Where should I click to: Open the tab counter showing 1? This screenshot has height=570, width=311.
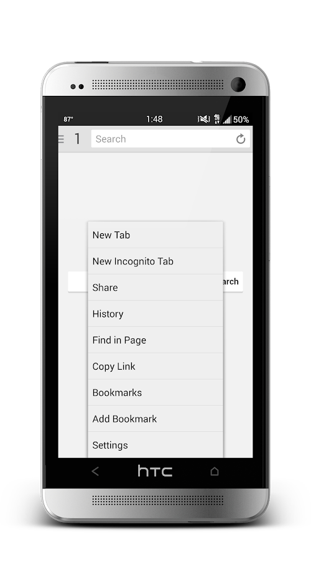[77, 139]
